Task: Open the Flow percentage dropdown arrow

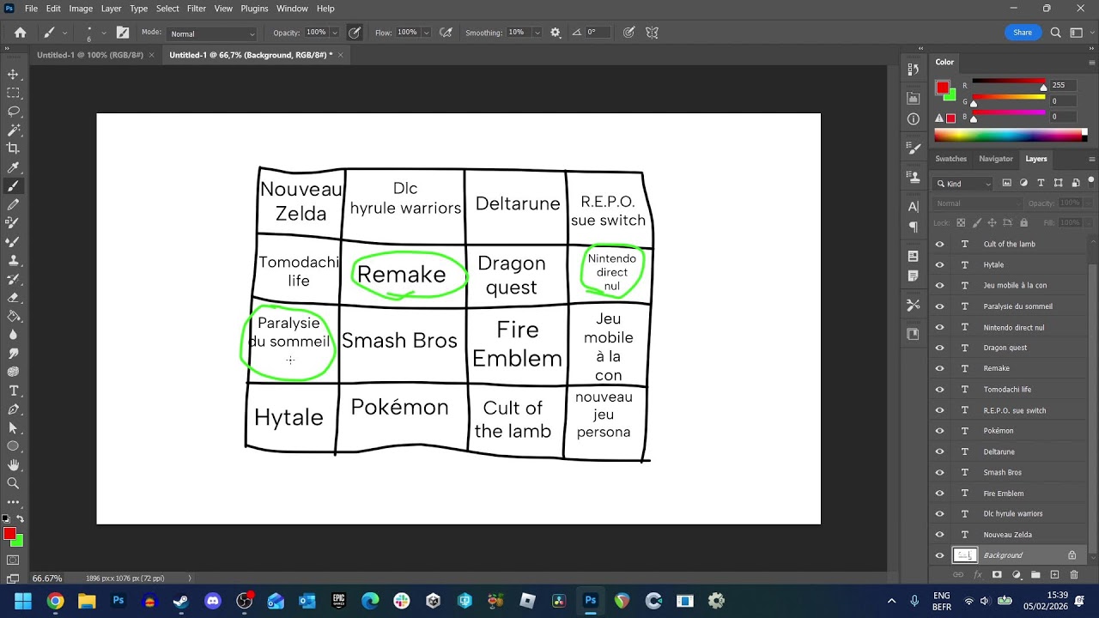Action: [426, 33]
